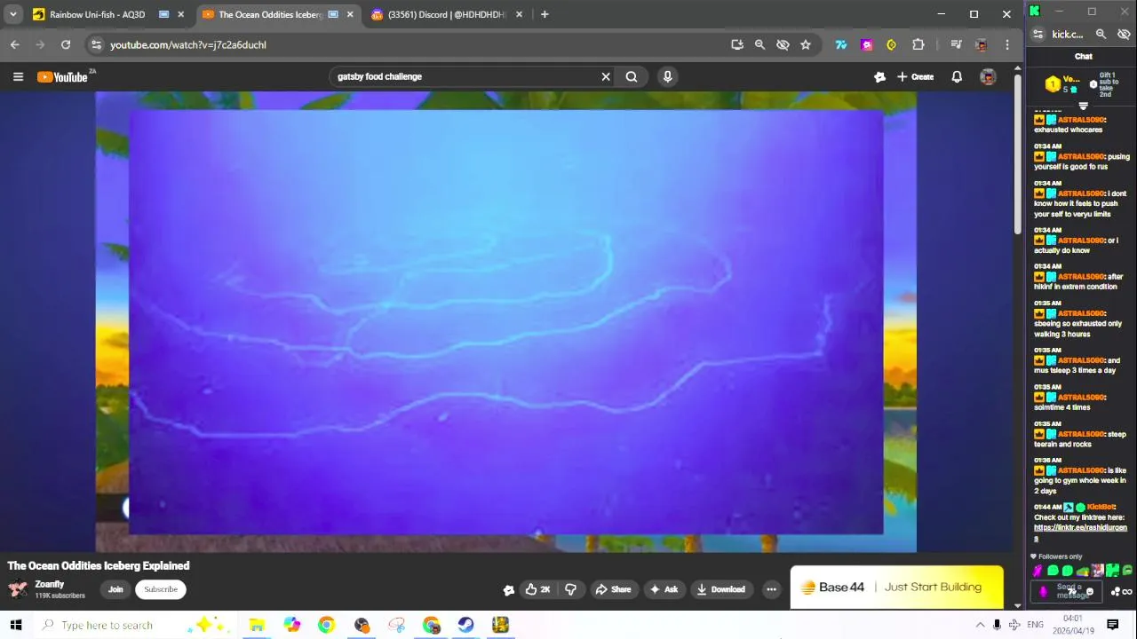Open the Ask AI button
The width and height of the screenshot is (1137, 639).
(664, 589)
